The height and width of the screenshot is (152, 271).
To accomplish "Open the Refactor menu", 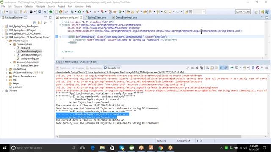I will pos(29,6).
